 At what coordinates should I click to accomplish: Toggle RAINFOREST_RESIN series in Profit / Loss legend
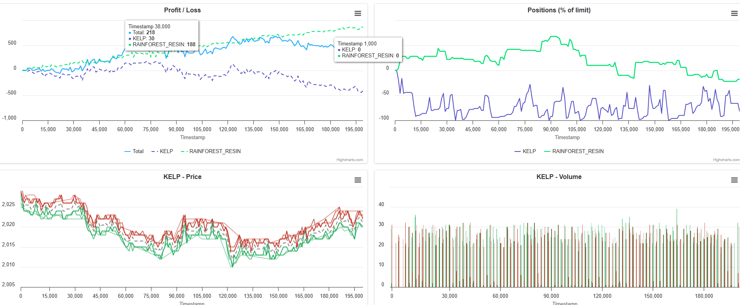click(x=211, y=152)
